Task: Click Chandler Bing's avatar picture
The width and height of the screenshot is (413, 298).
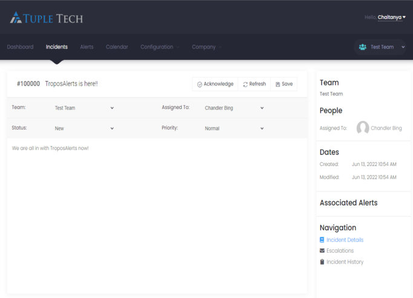Action: pyautogui.click(x=363, y=128)
